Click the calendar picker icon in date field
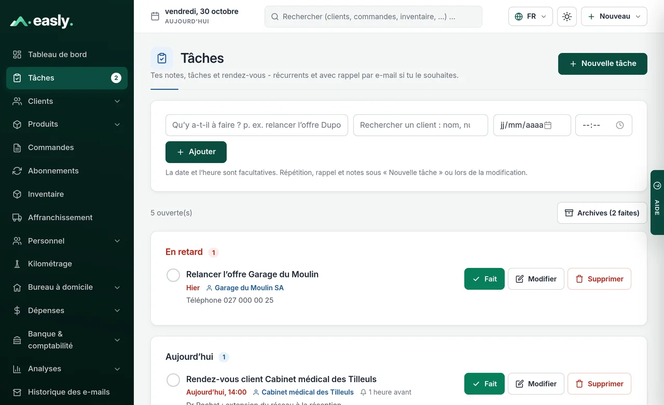 click(x=548, y=125)
